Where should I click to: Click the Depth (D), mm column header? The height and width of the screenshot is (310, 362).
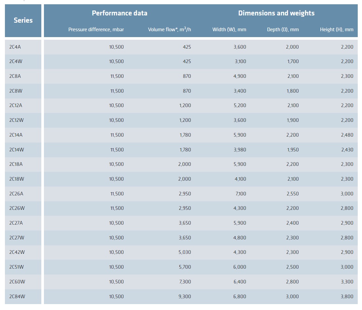coord(283,30)
